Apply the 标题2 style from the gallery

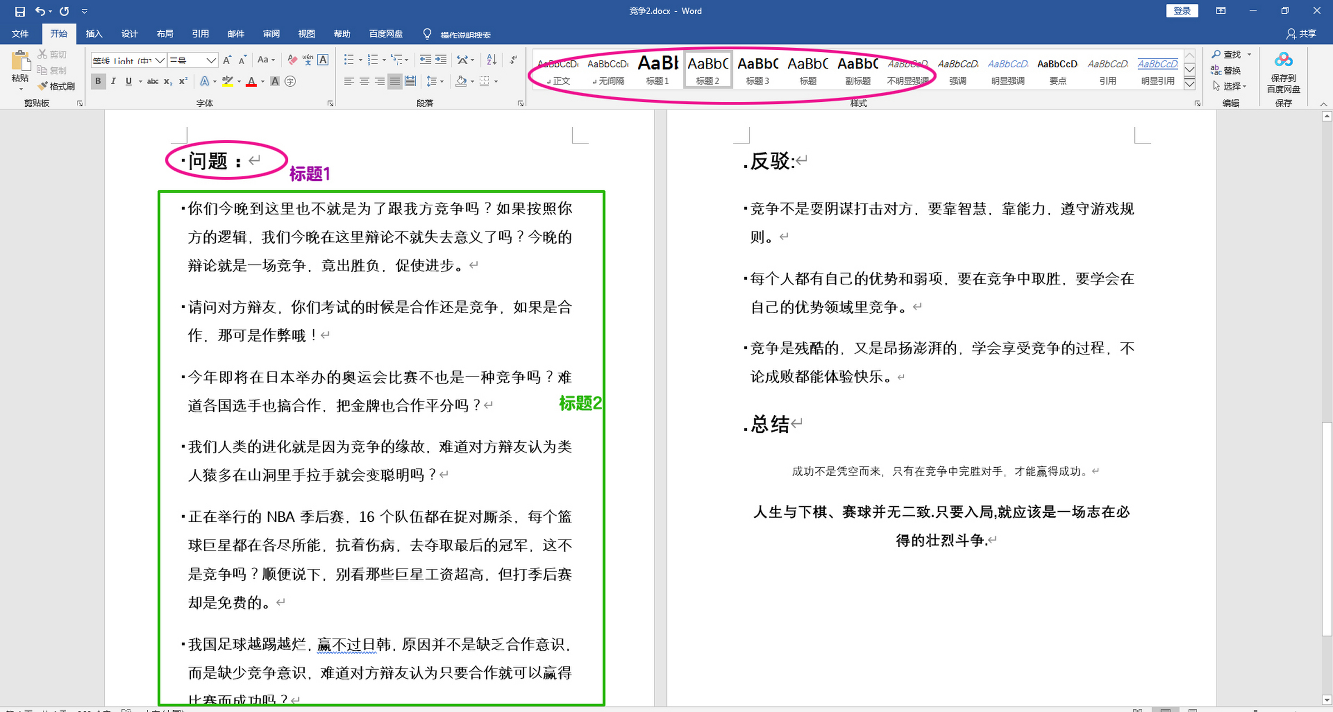[707, 69]
